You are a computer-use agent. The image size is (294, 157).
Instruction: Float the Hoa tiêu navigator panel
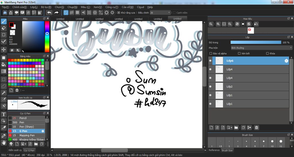click(x=289, y=18)
